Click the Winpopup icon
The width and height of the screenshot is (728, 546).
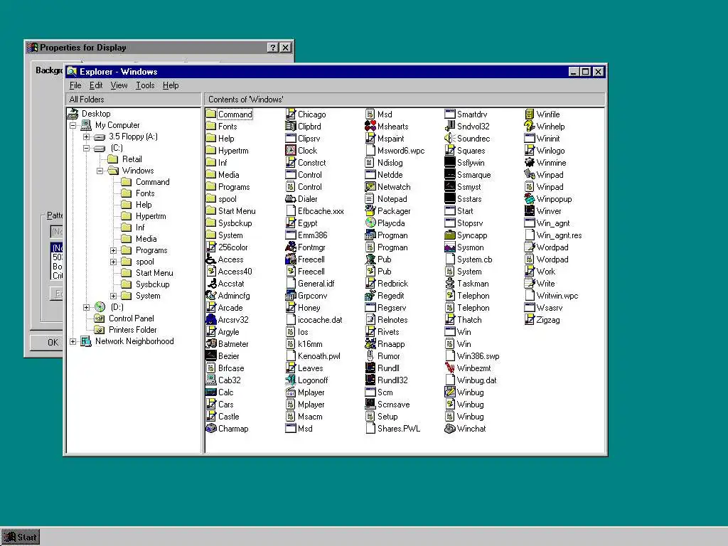click(529, 199)
